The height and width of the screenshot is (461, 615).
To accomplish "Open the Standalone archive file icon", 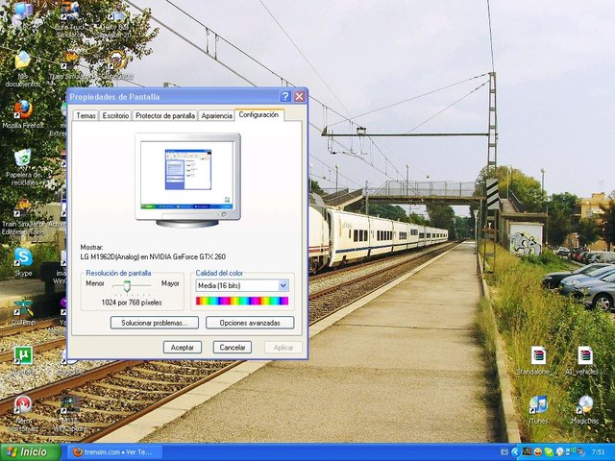I will 538,355.
